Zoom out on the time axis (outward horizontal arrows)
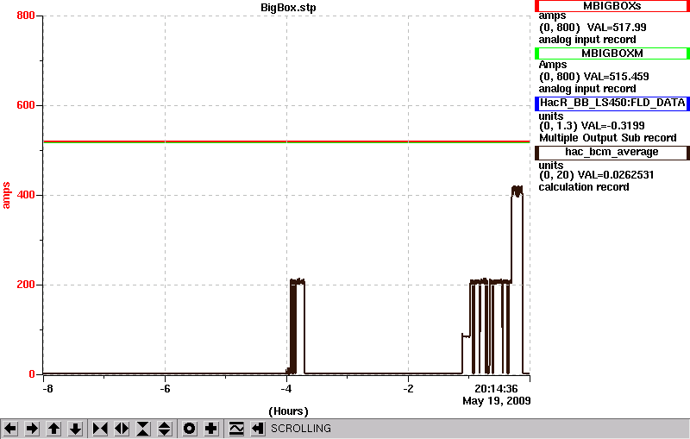 tap(122, 429)
